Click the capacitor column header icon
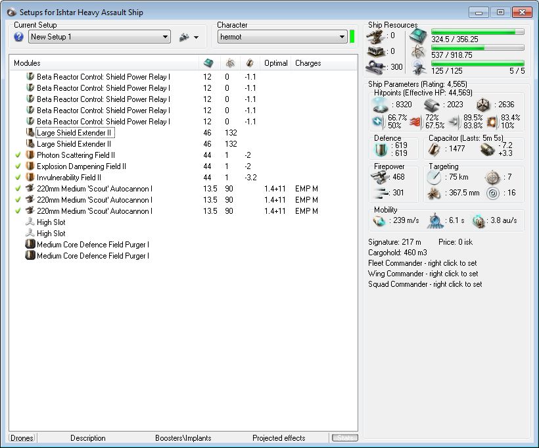This screenshot has height=448, width=539. pos(250,63)
